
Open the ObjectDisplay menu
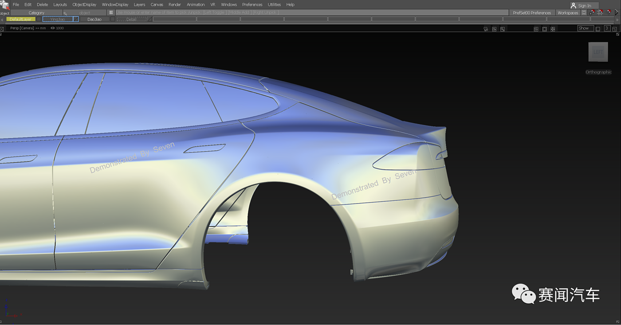pos(84,4)
